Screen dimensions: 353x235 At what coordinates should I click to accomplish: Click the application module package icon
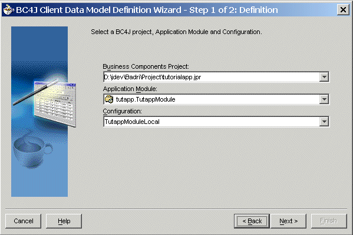tap(109, 99)
